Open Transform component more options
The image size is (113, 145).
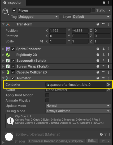[108, 24]
